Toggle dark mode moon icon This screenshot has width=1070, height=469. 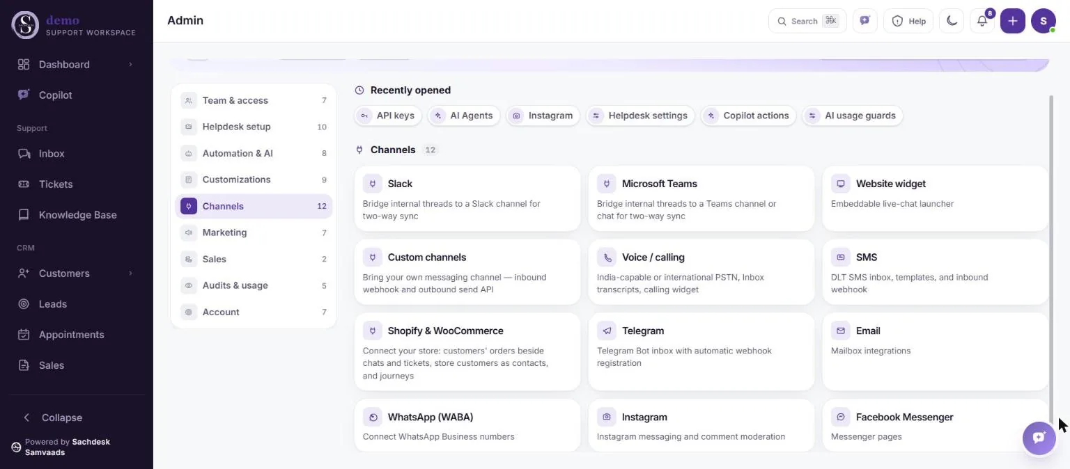tap(952, 21)
